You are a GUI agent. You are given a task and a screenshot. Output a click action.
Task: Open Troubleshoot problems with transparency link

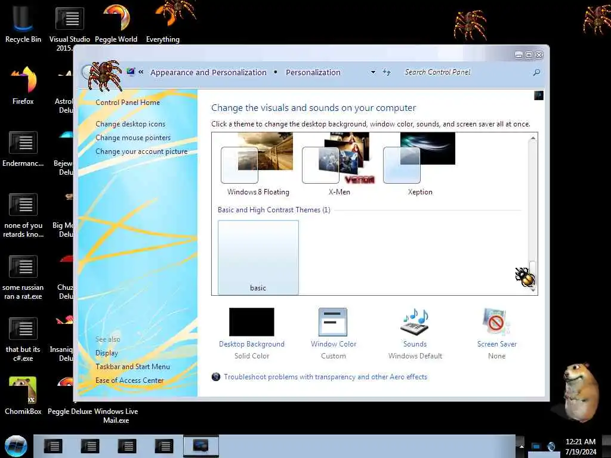pyautogui.click(x=325, y=377)
